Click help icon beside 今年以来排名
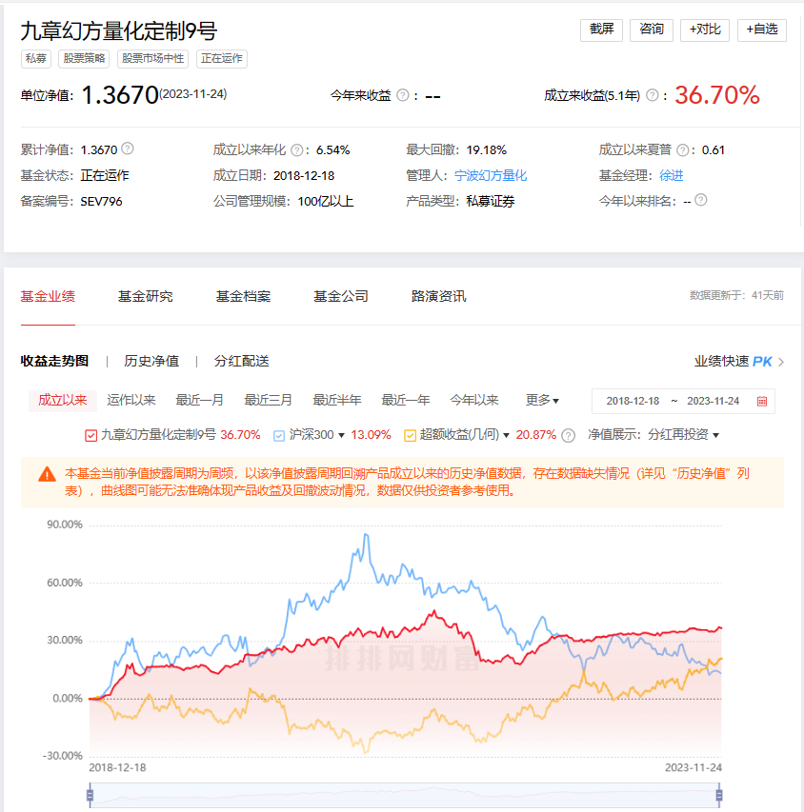Image resolution: width=804 pixels, height=812 pixels. [700, 200]
